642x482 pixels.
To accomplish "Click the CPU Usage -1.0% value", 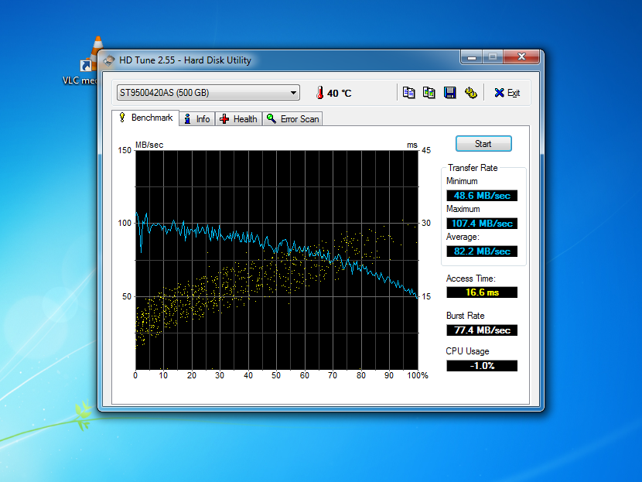I will (x=482, y=366).
